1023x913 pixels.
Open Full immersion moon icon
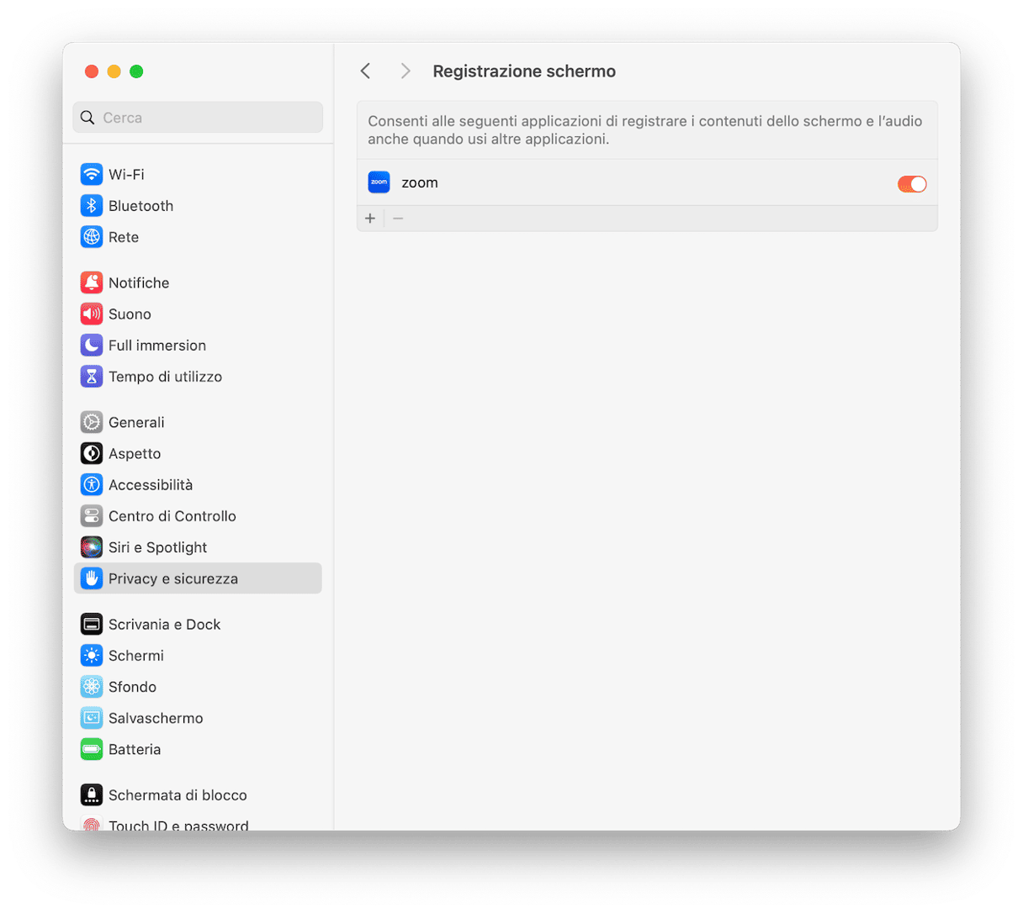(91, 345)
